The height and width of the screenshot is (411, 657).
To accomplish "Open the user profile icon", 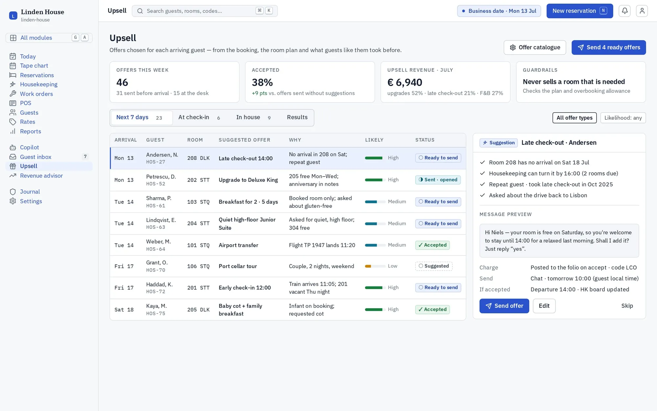I will click(642, 11).
